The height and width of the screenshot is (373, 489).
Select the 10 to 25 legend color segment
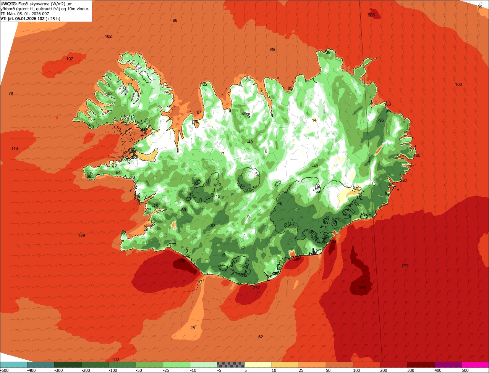click(285, 364)
